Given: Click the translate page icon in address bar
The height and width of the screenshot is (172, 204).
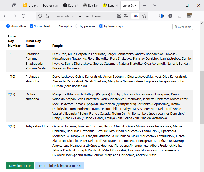Looking at the screenshot, I should pos(126,16).
